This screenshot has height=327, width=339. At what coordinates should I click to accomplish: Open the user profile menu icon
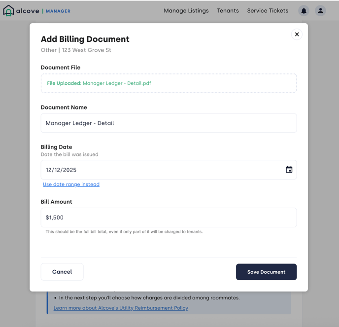[320, 11]
